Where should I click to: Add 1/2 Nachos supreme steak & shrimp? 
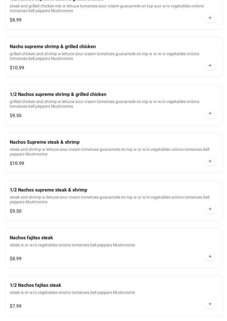(210, 209)
